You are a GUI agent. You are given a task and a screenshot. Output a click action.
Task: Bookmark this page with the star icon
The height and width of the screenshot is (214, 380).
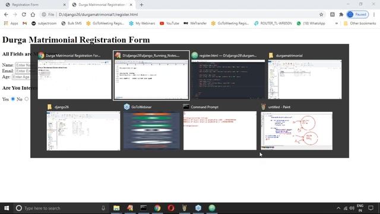[x=321, y=14]
